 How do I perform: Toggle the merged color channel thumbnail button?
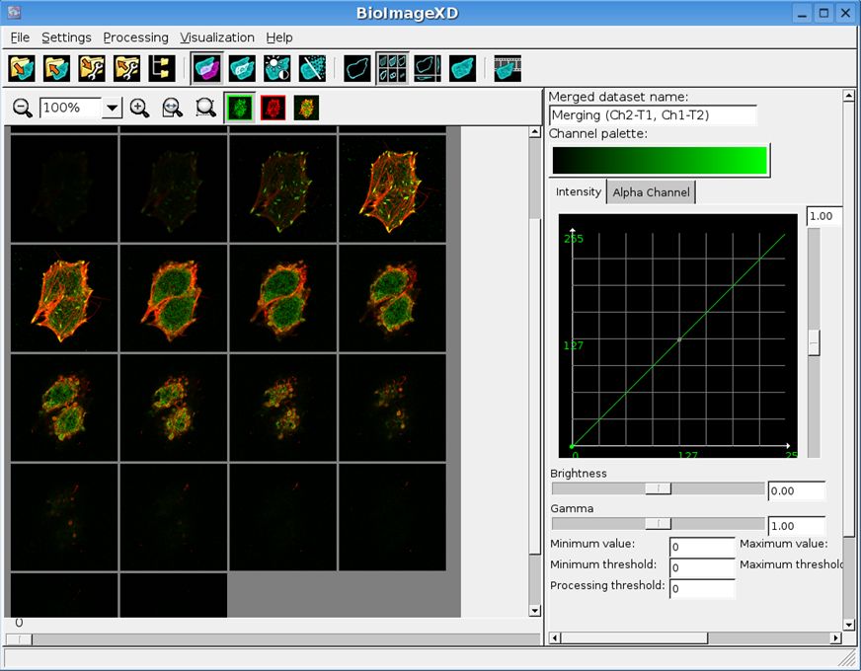(306, 108)
